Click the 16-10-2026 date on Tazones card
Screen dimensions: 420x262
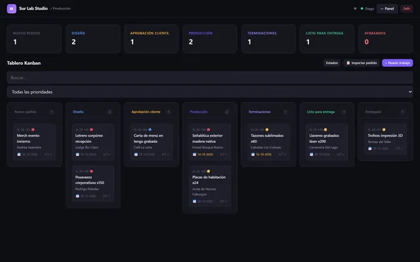[264, 155]
